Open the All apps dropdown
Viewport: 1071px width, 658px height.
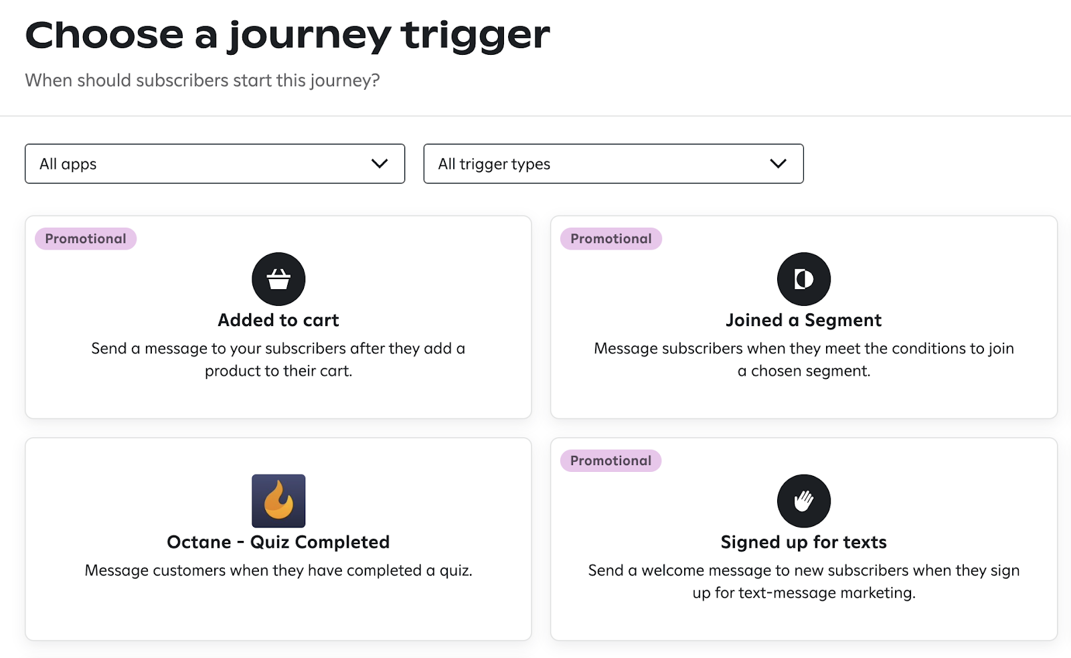coord(214,164)
